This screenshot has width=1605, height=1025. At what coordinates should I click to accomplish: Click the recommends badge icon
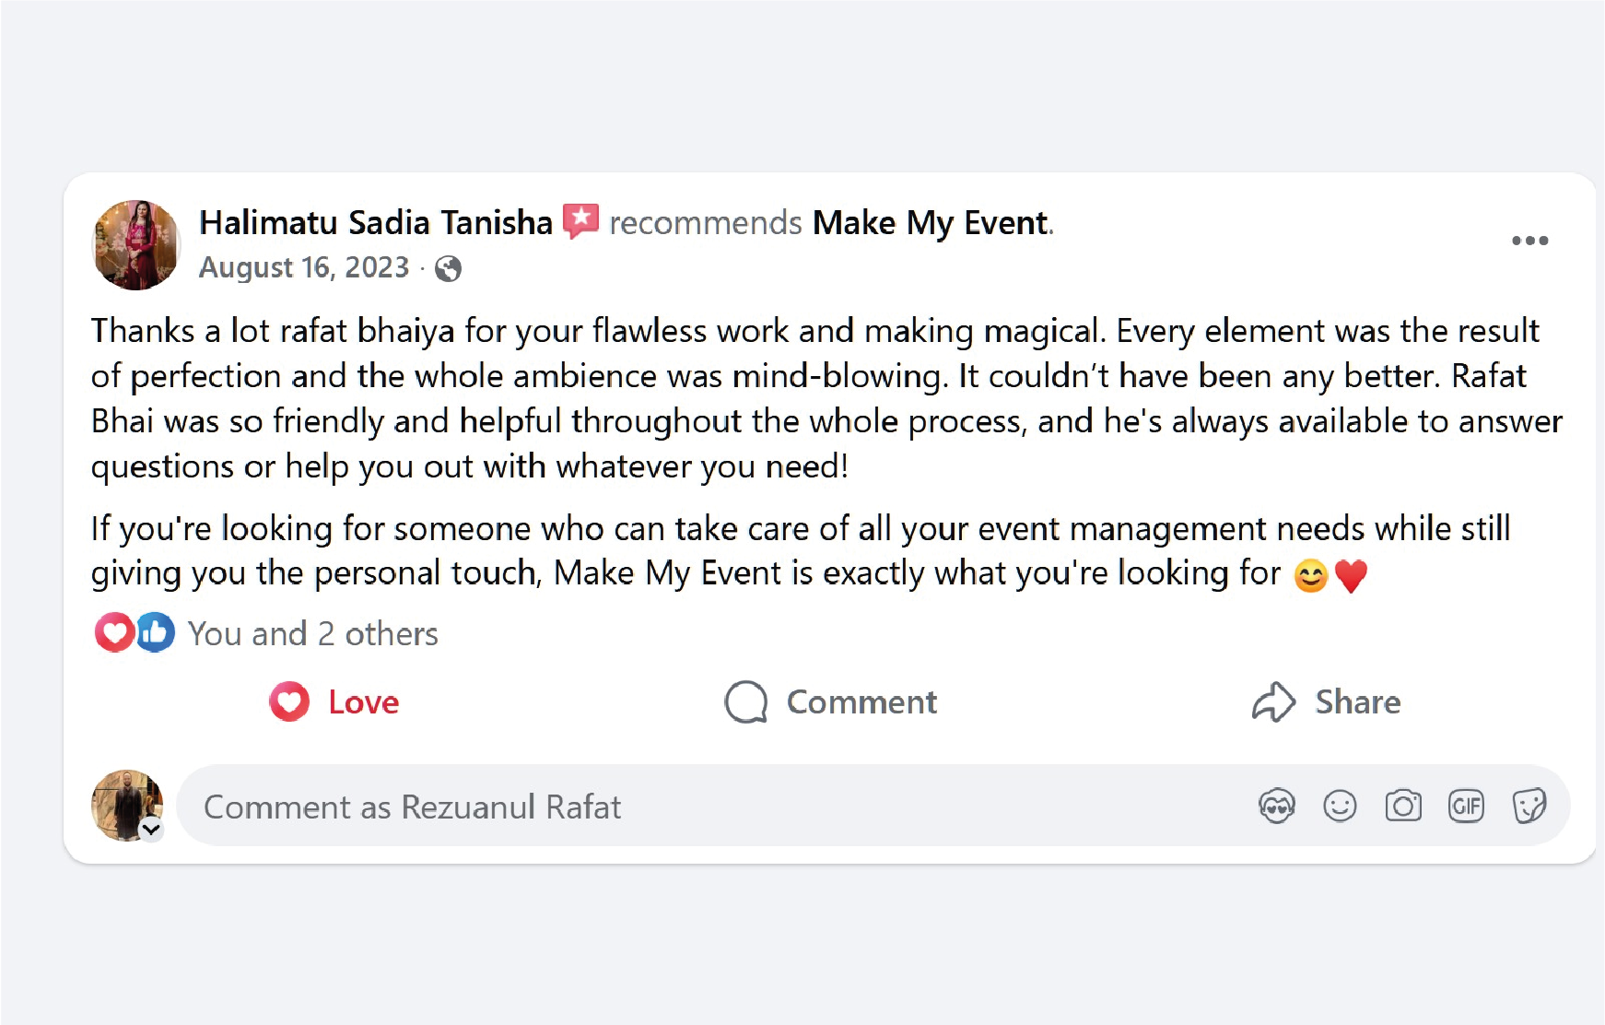(x=580, y=220)
